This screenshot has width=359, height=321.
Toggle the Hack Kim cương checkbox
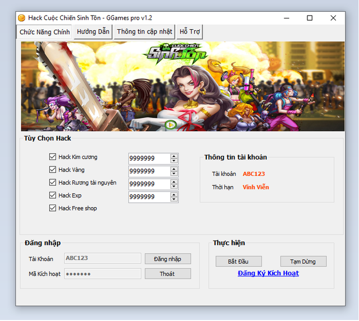53,157
